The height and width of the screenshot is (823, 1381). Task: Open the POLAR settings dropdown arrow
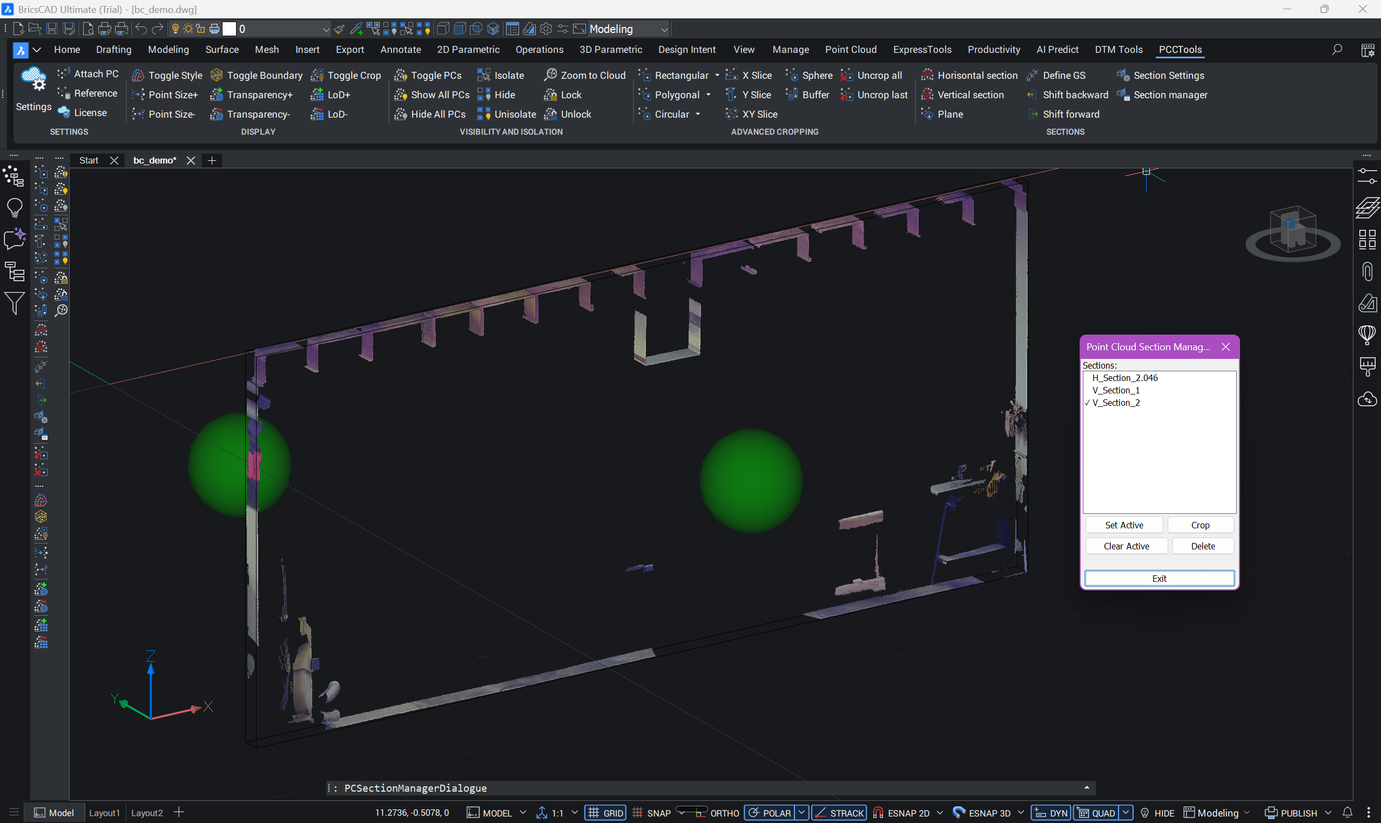[x=801, y=812]
